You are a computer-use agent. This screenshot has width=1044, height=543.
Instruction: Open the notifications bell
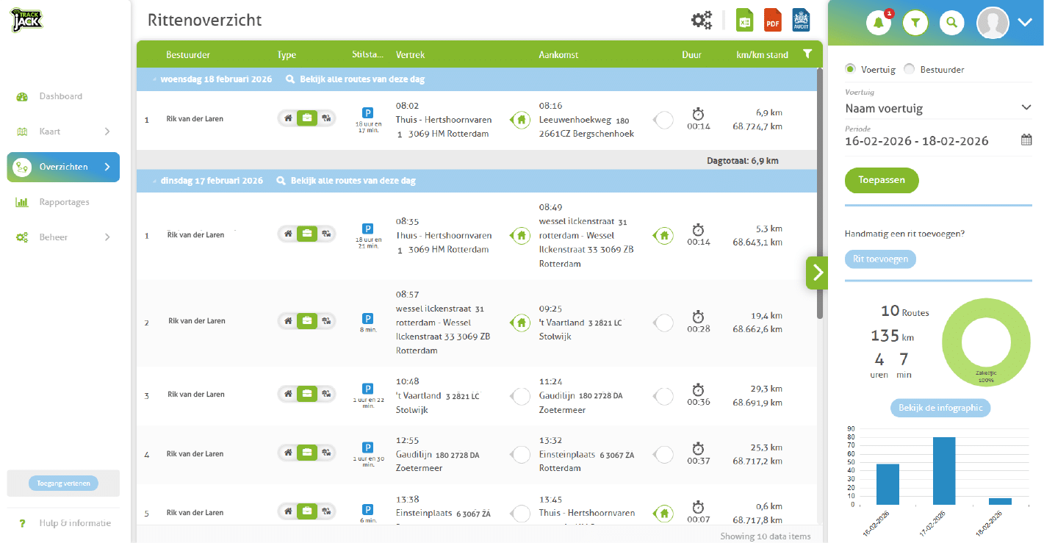[x=879, y=23]
